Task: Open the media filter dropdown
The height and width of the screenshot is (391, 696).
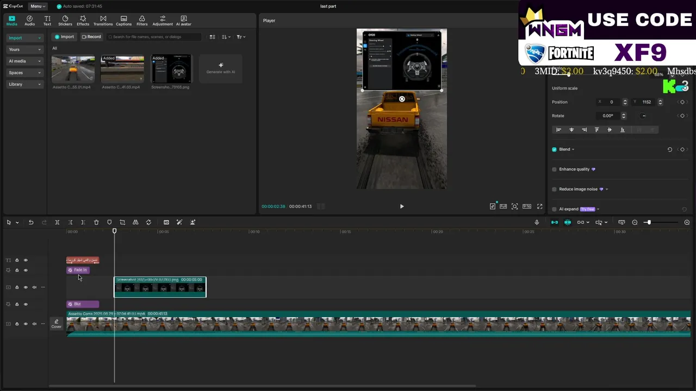Action: click(241, 37)
